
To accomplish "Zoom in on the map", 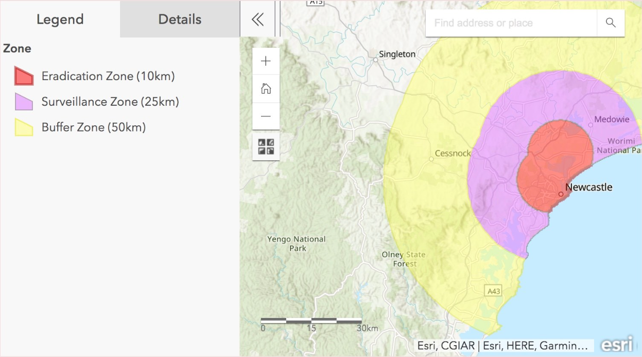I will pos(266,62).
